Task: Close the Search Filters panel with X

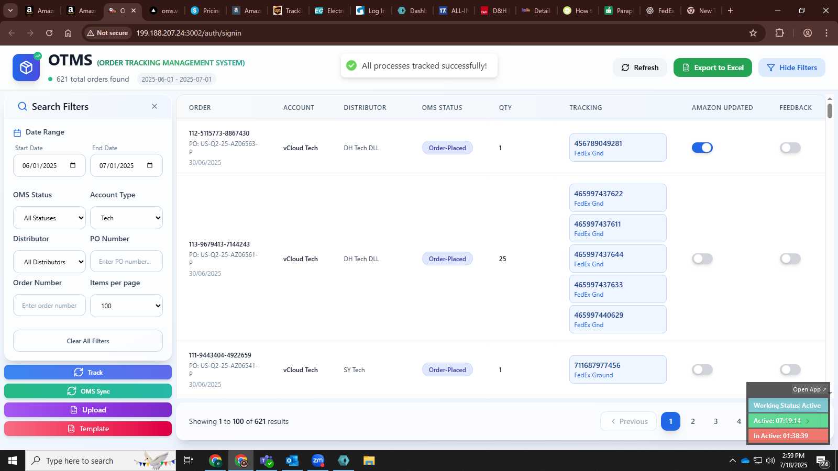Action: [x=155, y=106]
